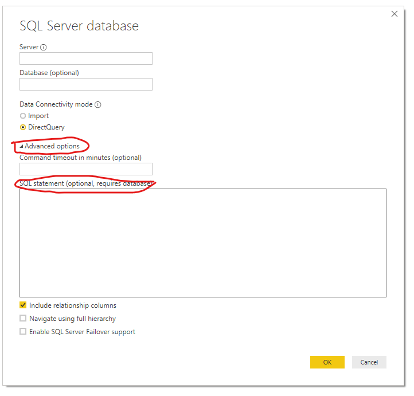414x396 pixels.
Task: Click the Data Connectivity mode info icon
Action: 98,105
